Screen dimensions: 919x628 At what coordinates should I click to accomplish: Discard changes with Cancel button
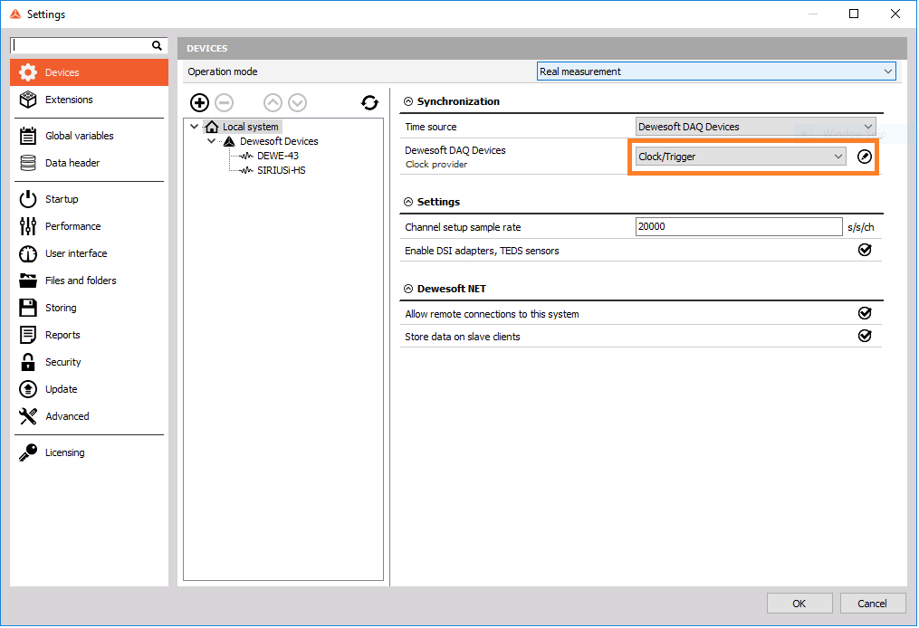pyautogui.click(x=872, y=604)
